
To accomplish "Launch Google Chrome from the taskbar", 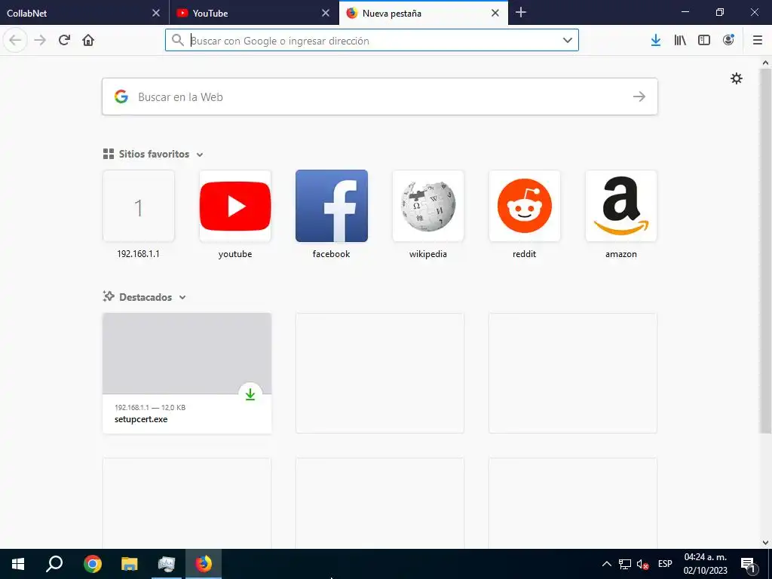I will coord(93,564).
